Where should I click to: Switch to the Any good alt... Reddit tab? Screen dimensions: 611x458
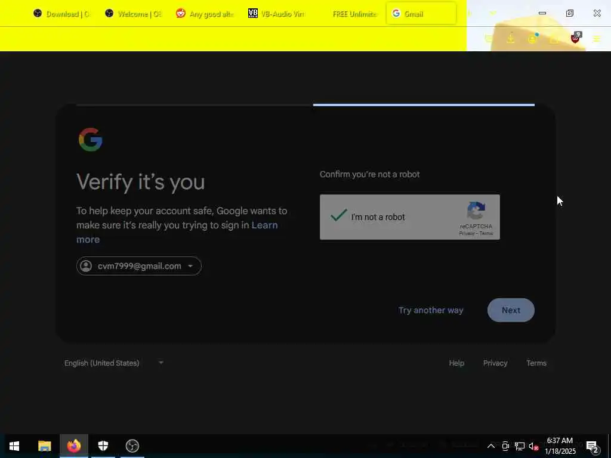205,14
